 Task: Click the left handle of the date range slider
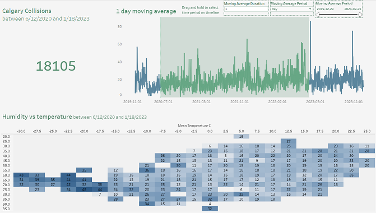(318, 15)
